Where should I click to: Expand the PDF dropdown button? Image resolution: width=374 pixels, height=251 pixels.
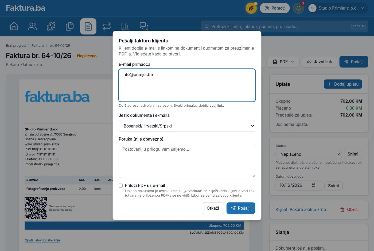(283, 62)
